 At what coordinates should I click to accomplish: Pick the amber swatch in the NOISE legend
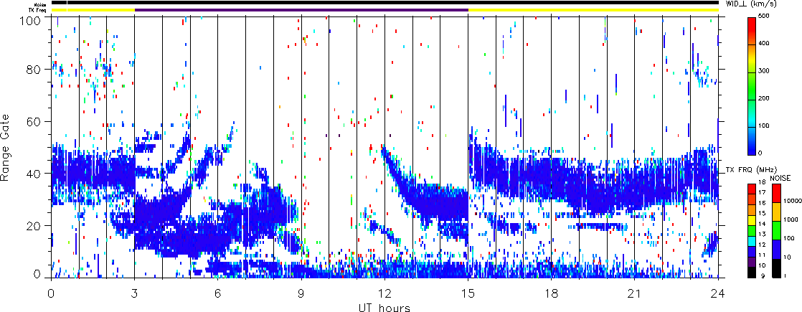776,212
